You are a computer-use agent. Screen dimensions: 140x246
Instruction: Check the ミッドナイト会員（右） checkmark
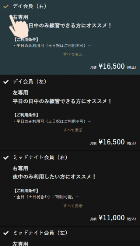(6, 158)
